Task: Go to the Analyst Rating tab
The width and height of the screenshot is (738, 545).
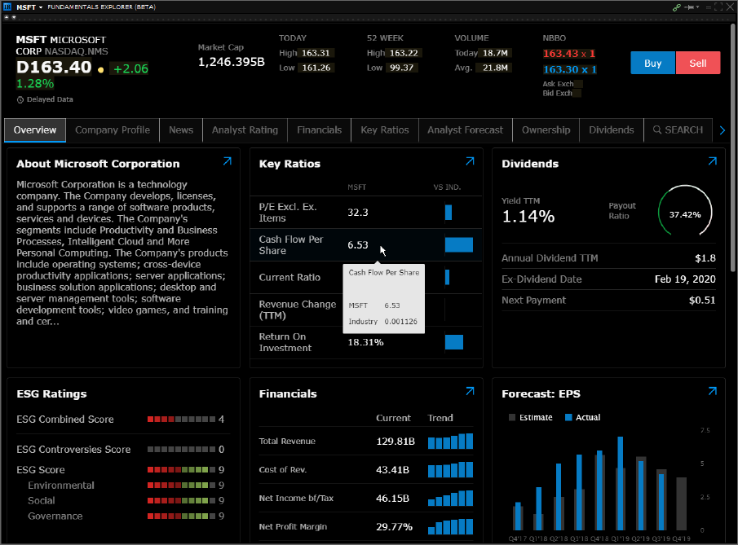Action: coord(245,130)
